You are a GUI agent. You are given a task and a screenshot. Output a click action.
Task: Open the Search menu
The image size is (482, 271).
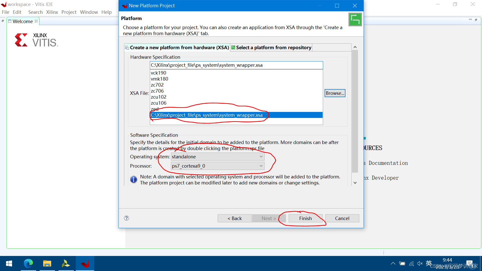[x=35, y=12]
